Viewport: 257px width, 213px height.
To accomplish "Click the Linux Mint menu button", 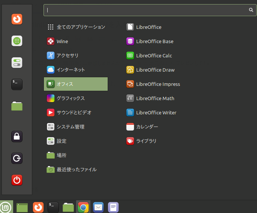I will [x=6, y=207].
